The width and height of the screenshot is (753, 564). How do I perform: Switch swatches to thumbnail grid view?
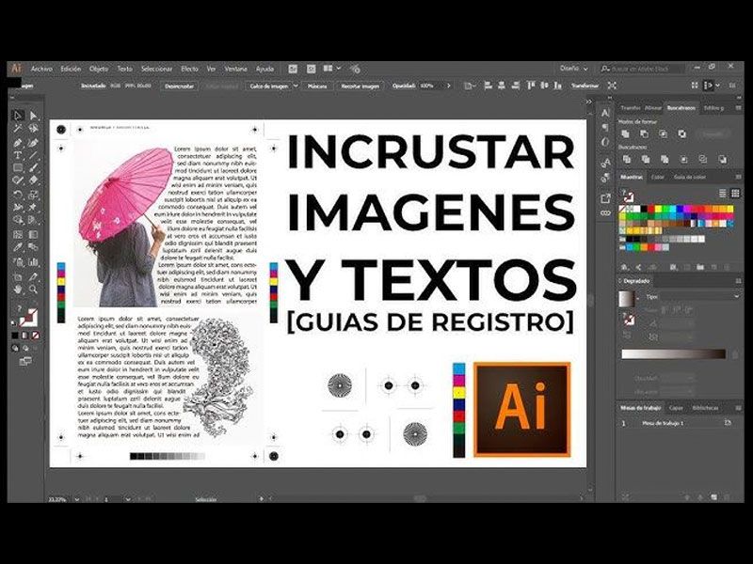(x=735, y=194)
